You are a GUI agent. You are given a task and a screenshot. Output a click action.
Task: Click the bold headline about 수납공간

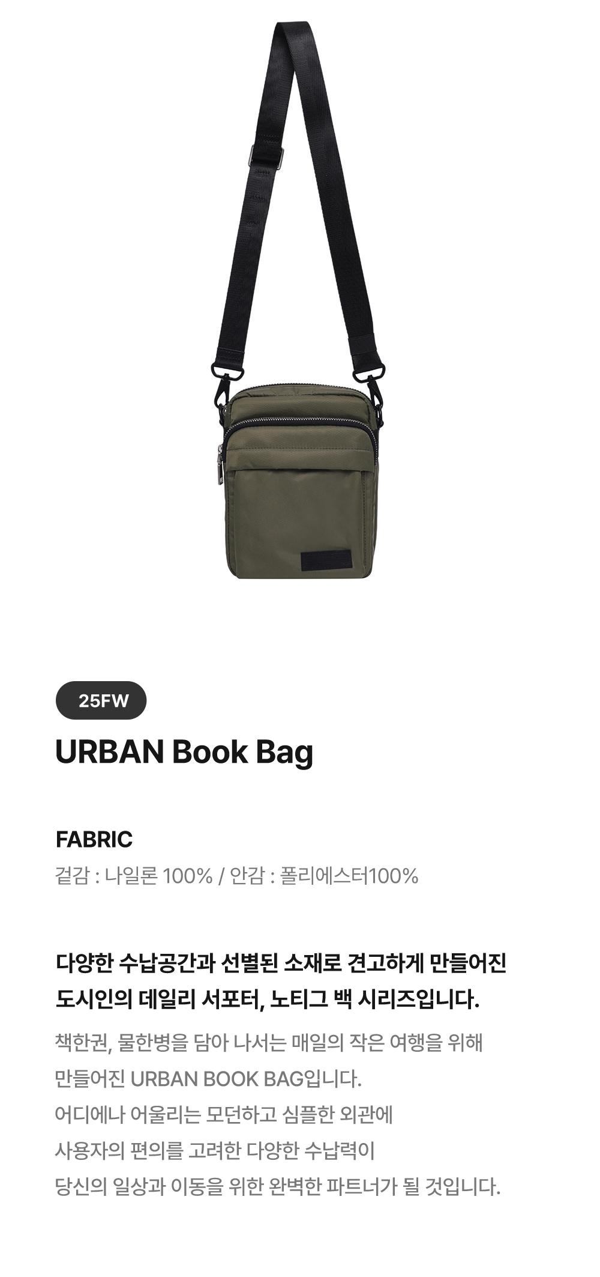click(281, 962)
